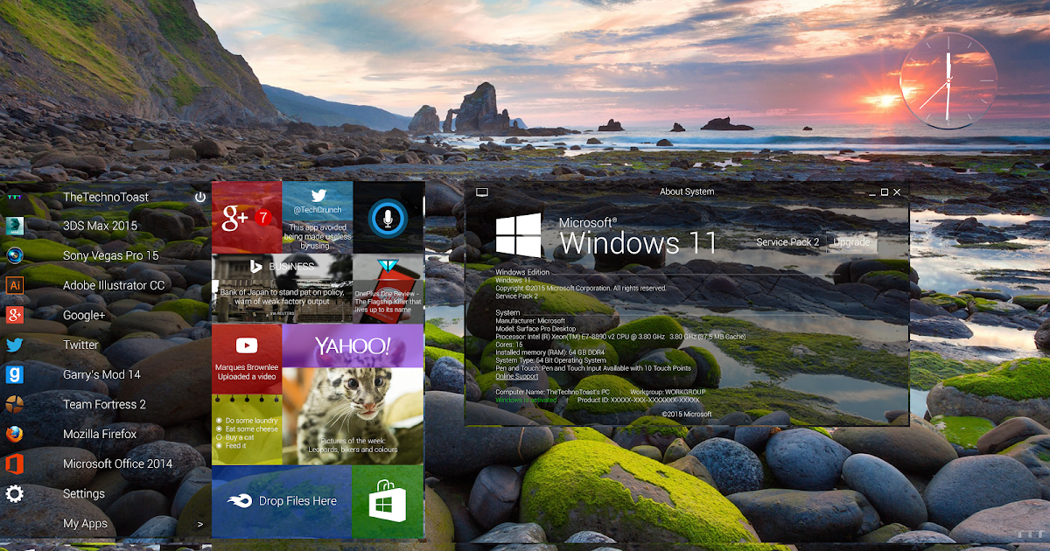This screenshot has height=551, width=1050.
Task: Click the power icon beside TheTechnoToast
Action: tap(200, 197)
